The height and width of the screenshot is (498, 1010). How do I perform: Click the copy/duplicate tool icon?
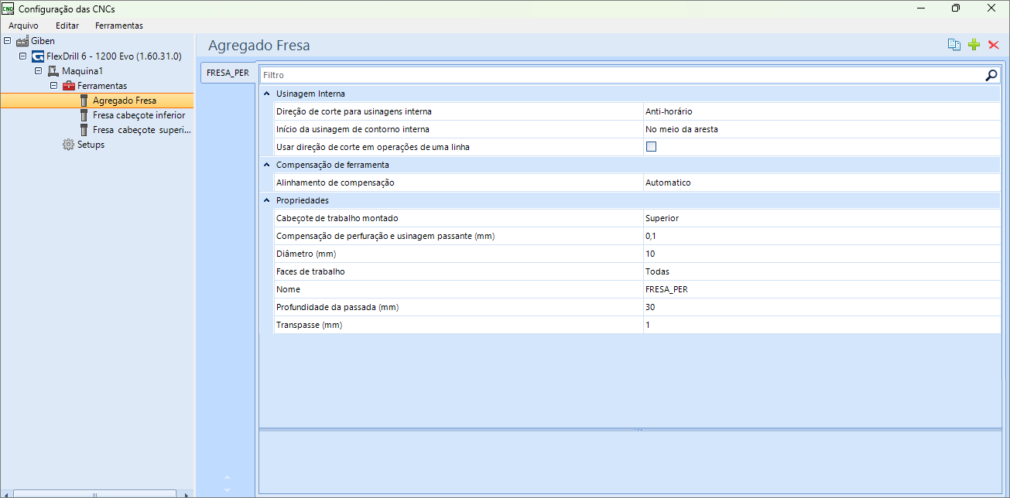pos(954,45)
